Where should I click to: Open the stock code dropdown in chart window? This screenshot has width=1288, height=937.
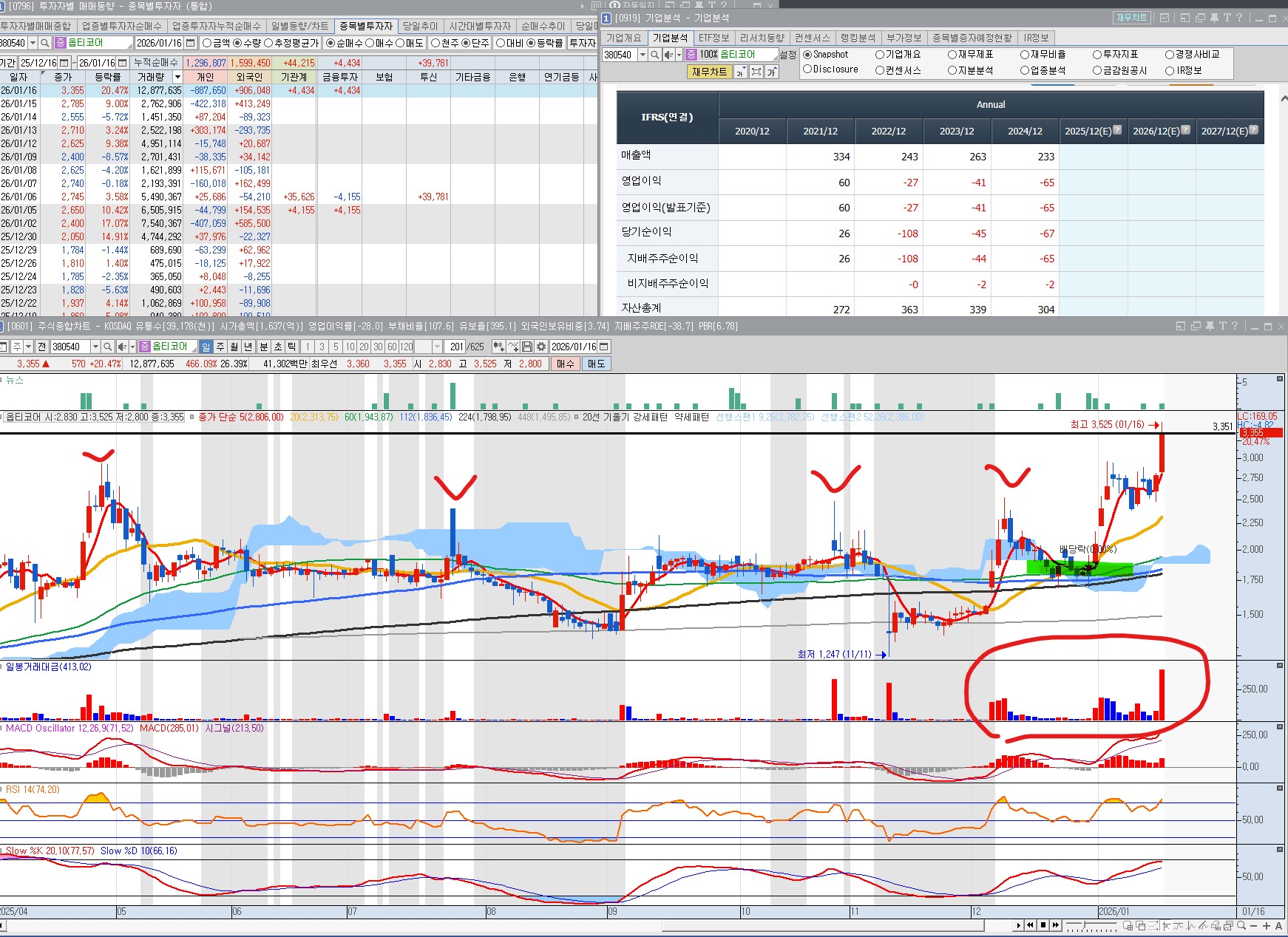pyautogui.click(x=95, y=347)
